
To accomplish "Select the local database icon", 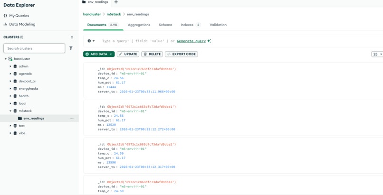I will pyautogui.click(x=15, y=103).
